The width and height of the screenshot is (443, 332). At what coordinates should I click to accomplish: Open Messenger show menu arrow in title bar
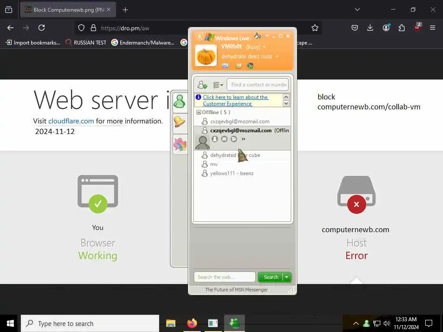click(x=267, y=36)
